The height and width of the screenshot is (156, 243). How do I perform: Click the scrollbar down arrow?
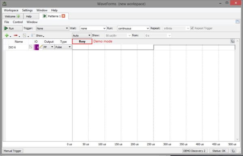click(x=238, y=139)
